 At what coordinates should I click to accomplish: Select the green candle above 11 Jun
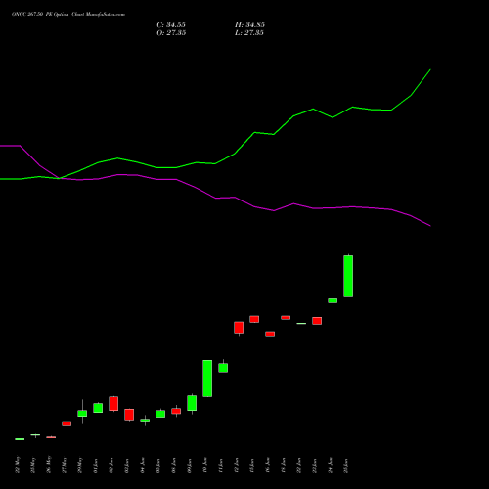pyautogui.click(x=223, y=368)
